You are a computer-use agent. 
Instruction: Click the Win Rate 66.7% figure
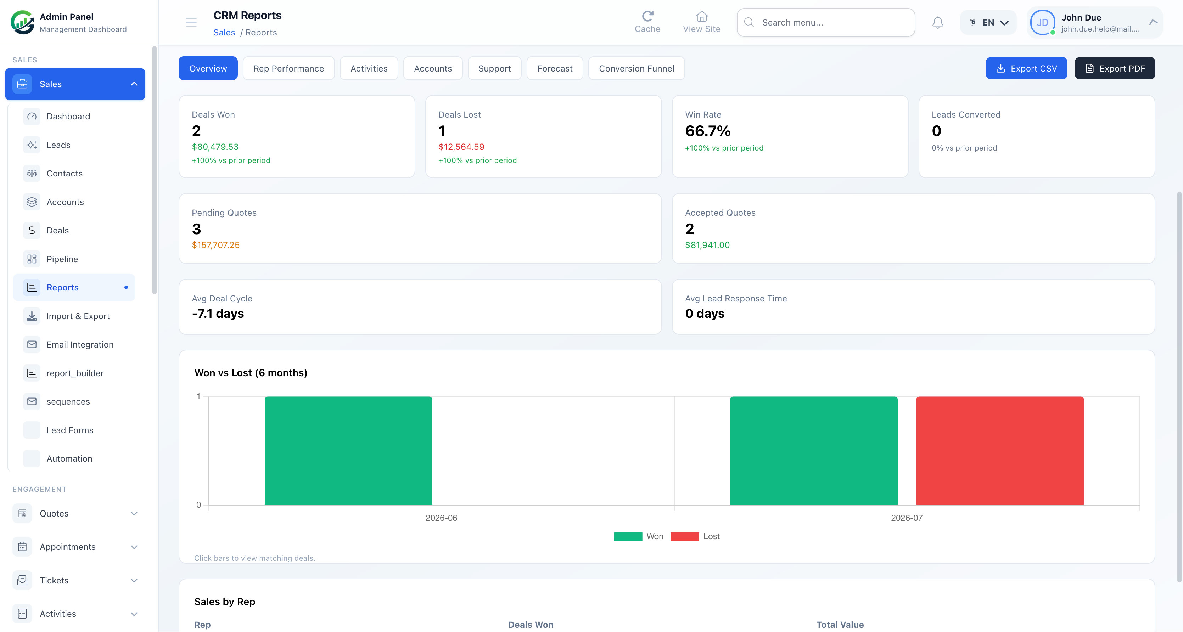(x=708, y=131)
